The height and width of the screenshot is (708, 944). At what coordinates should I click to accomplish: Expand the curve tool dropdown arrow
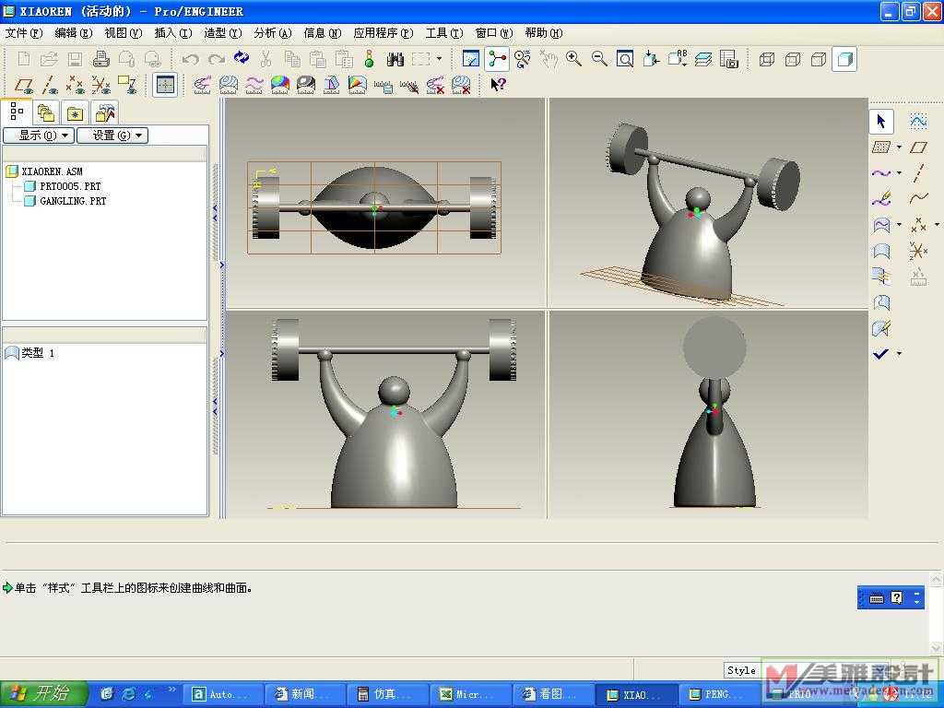coord(900,173)
